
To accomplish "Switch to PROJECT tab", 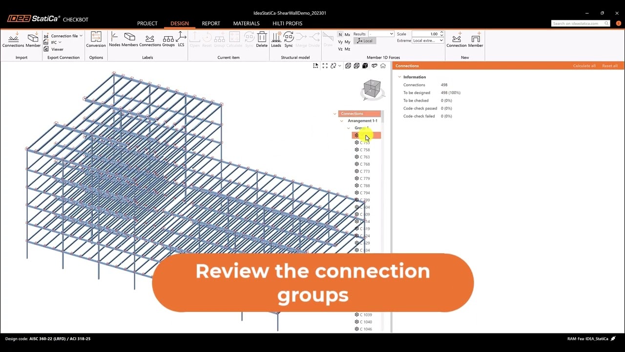I will click(x=147, y=23).
